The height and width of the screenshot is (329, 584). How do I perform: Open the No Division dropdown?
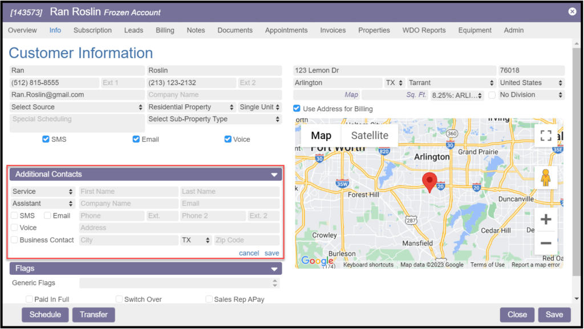point(531,95)
